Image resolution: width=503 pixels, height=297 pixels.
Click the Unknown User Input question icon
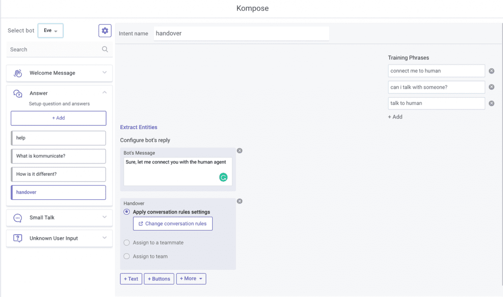[x=18, y=238]
